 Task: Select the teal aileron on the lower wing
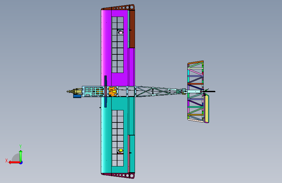click(132, 154)
